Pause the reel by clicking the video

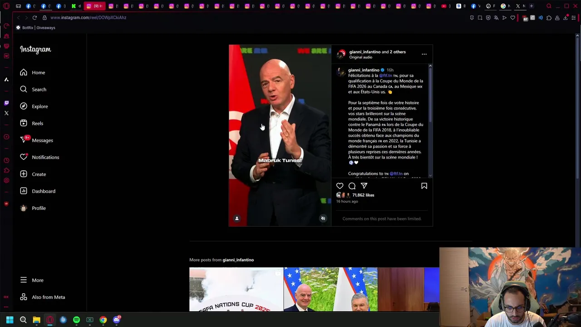click(280, 135)
